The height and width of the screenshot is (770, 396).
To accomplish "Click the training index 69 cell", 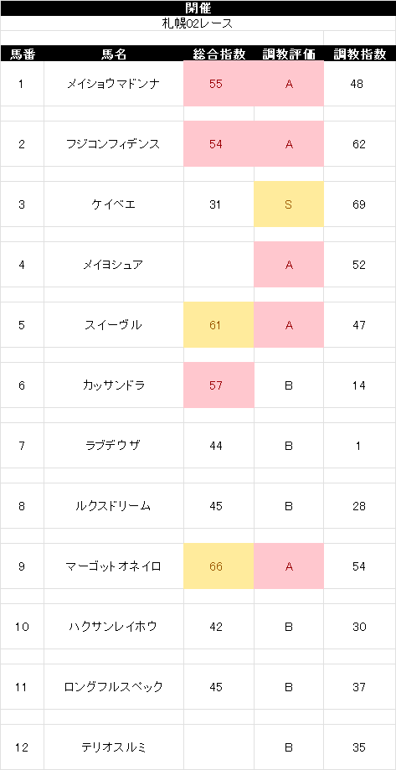I will coord(360,204).
